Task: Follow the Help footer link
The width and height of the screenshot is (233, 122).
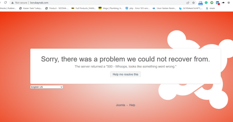Action: point(132,105)
